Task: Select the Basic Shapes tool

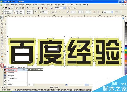Action: pos(2,47)
